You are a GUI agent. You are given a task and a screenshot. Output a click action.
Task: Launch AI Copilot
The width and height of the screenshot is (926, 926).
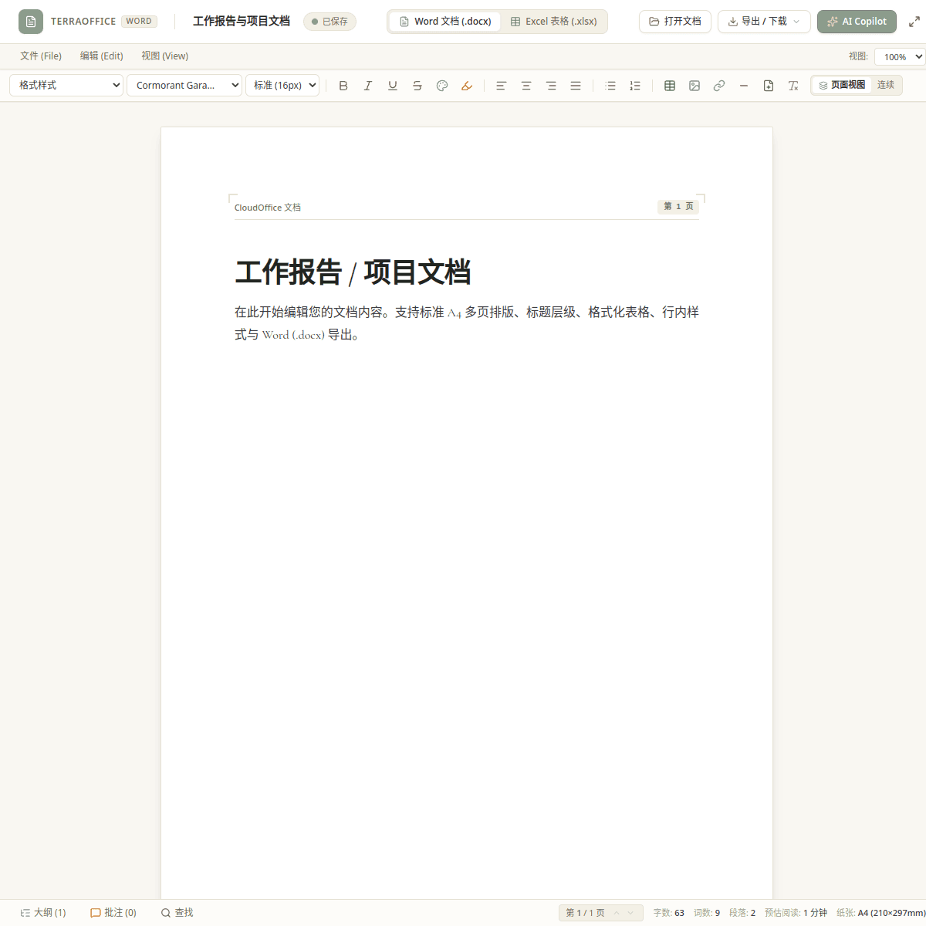[x=857, y=22]
